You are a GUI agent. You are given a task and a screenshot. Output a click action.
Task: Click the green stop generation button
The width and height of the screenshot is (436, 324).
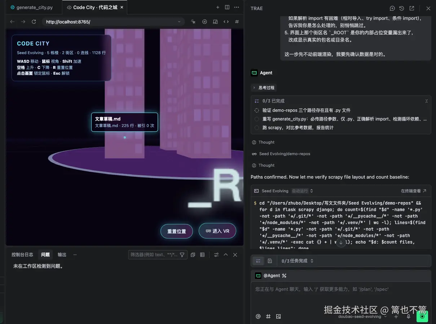pos(422,316)
